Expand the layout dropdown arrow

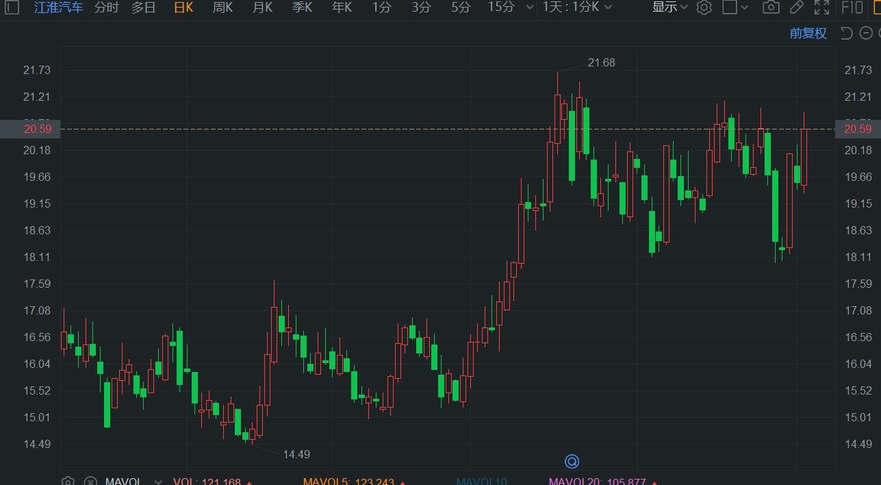point(744,8)
